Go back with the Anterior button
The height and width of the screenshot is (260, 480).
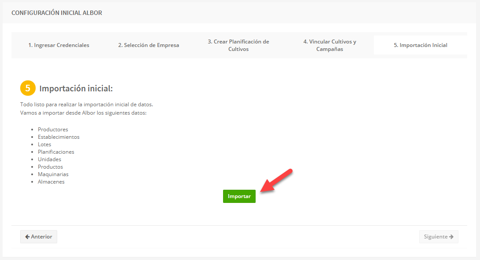[39, 237]
